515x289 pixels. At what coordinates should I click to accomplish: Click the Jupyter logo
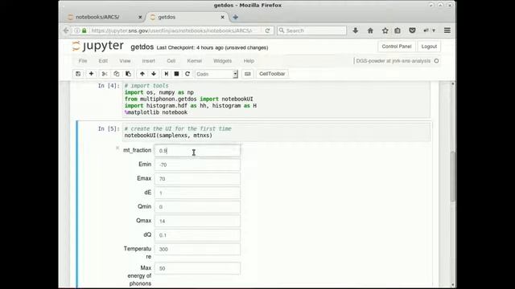(x=98, y=46)
